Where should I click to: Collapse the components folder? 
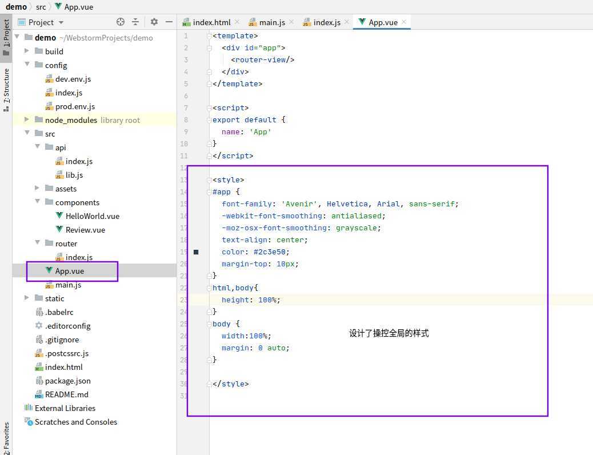(x=37, y=201)
